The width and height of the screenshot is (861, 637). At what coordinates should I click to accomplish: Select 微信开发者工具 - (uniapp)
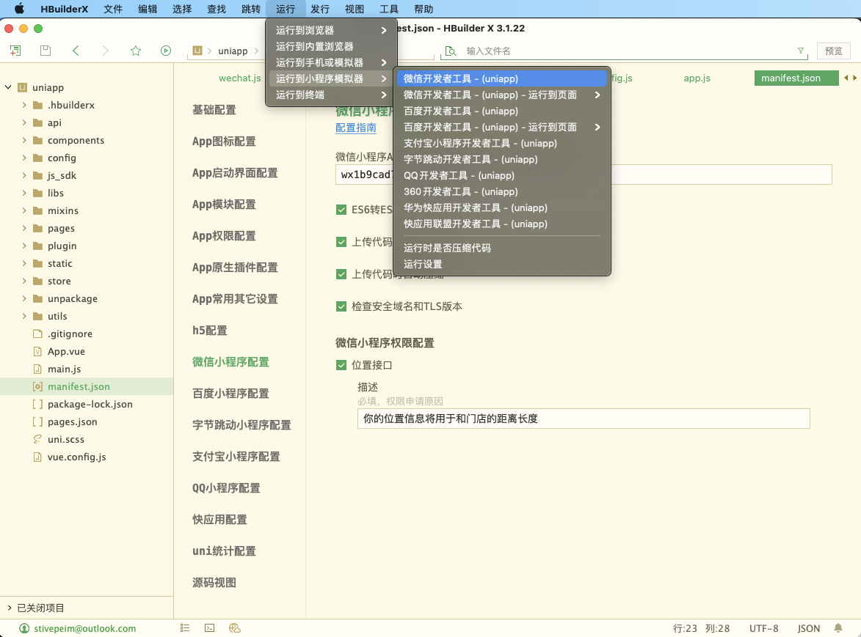(x=502, y=78)
